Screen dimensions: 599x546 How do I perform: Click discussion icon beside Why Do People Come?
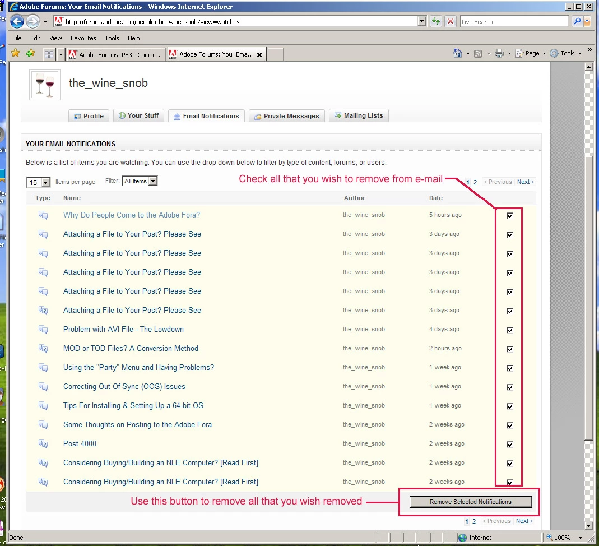(x=43, y=215)
